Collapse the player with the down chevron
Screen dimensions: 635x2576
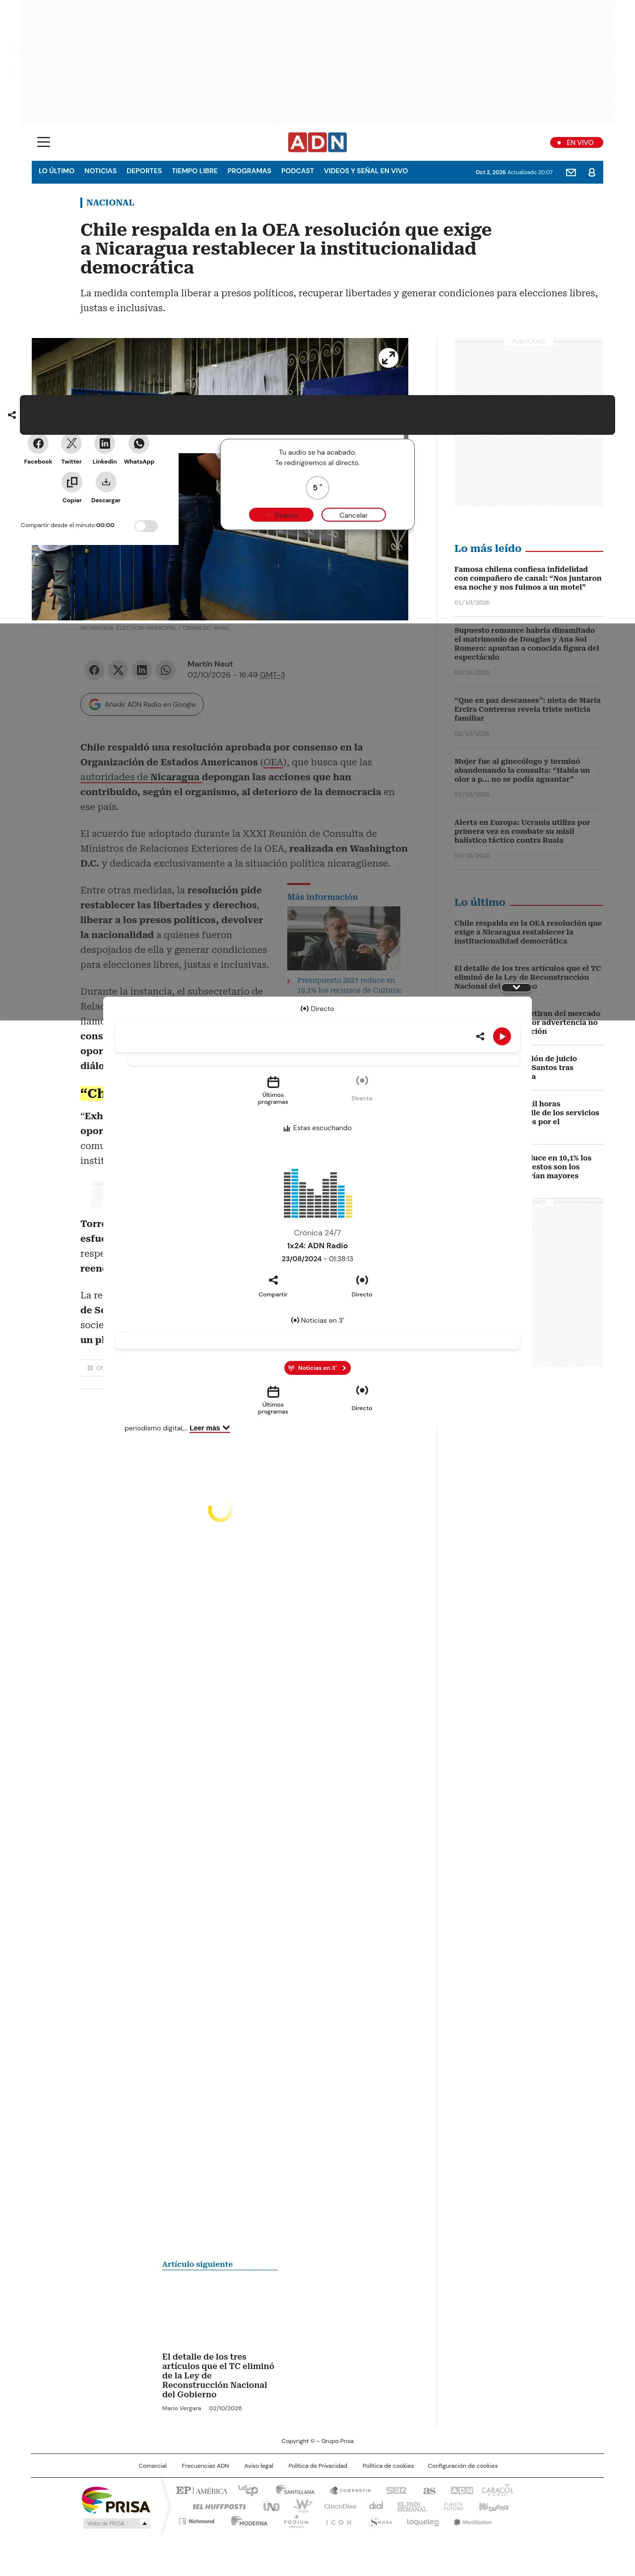pyautogui.click(x=516, y=987)
